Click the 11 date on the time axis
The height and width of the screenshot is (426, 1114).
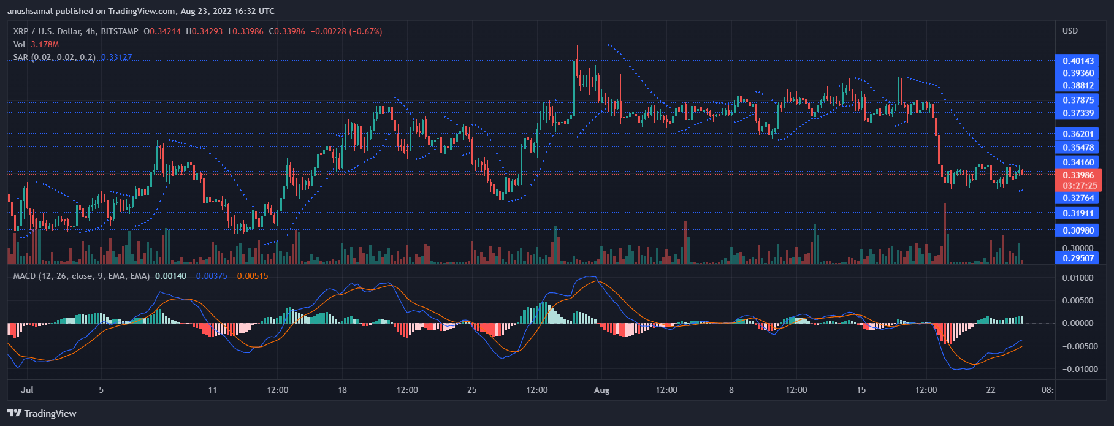click(x=212, y=390)
